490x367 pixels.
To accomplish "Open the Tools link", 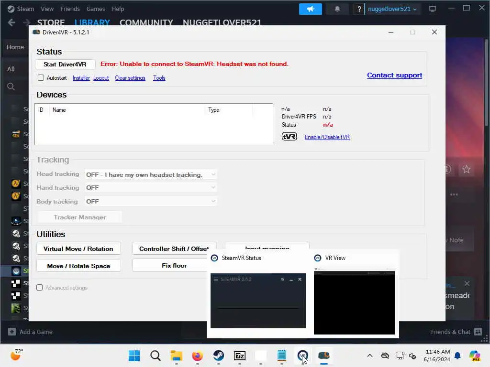I will [159, 78].
